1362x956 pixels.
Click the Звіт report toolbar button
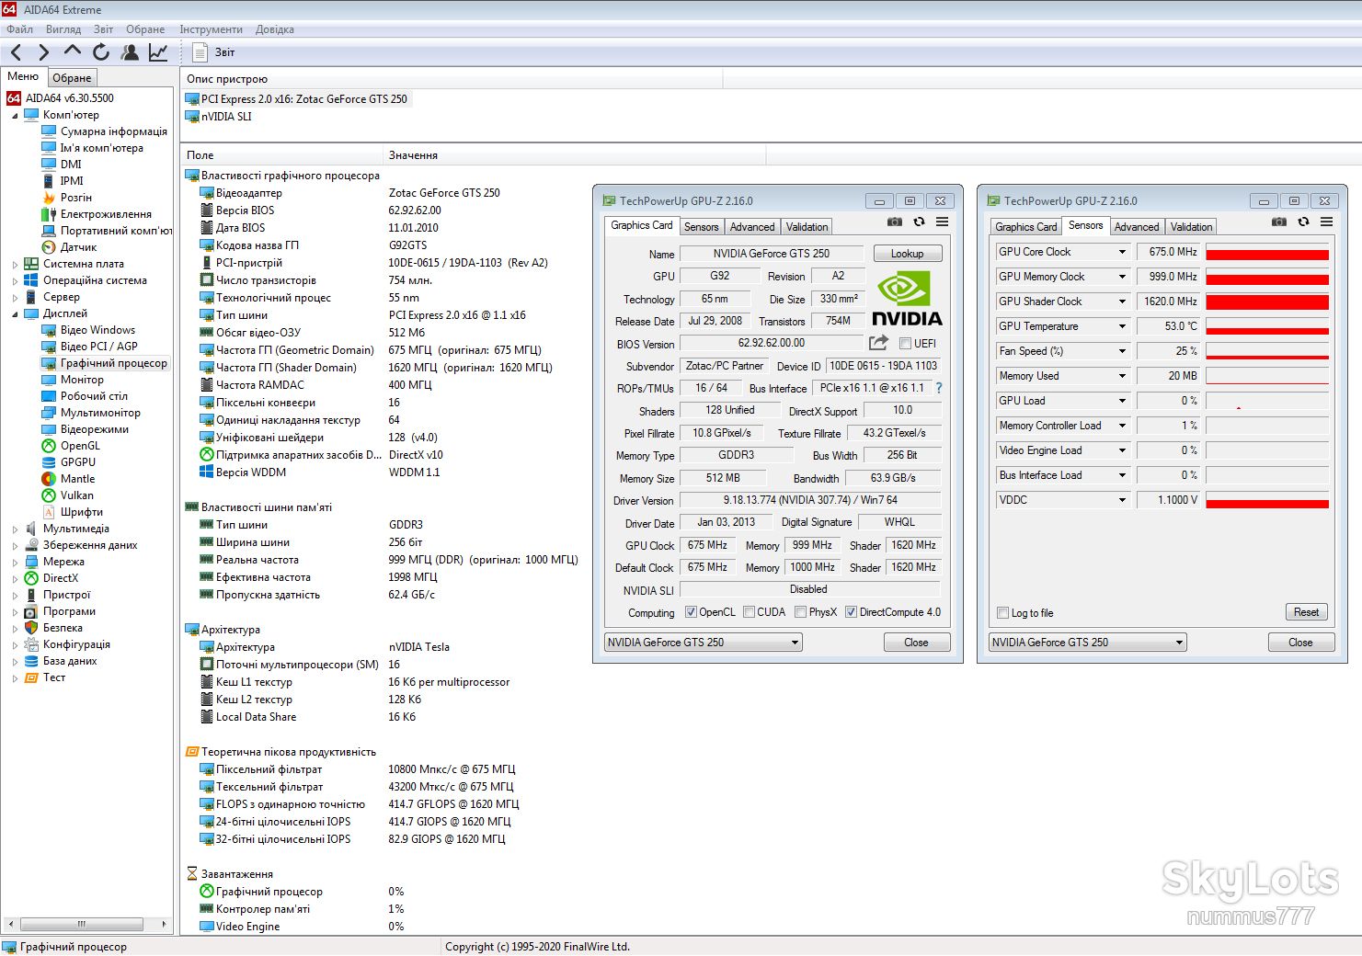click(213, 52)
